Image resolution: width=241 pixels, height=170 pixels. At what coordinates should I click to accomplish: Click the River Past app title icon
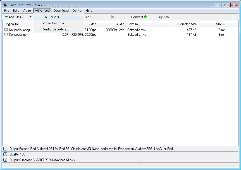pos(5,5)
